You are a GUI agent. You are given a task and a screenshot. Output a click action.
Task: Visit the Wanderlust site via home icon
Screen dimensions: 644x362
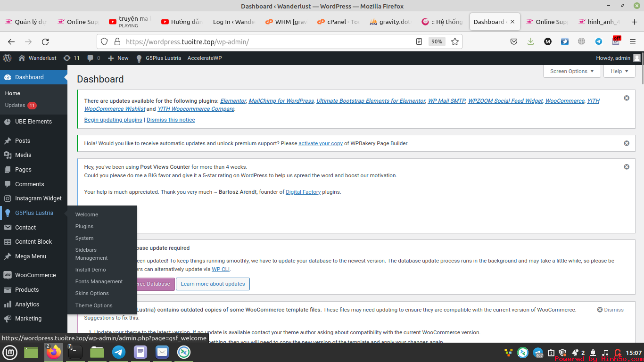pos(37,58)
